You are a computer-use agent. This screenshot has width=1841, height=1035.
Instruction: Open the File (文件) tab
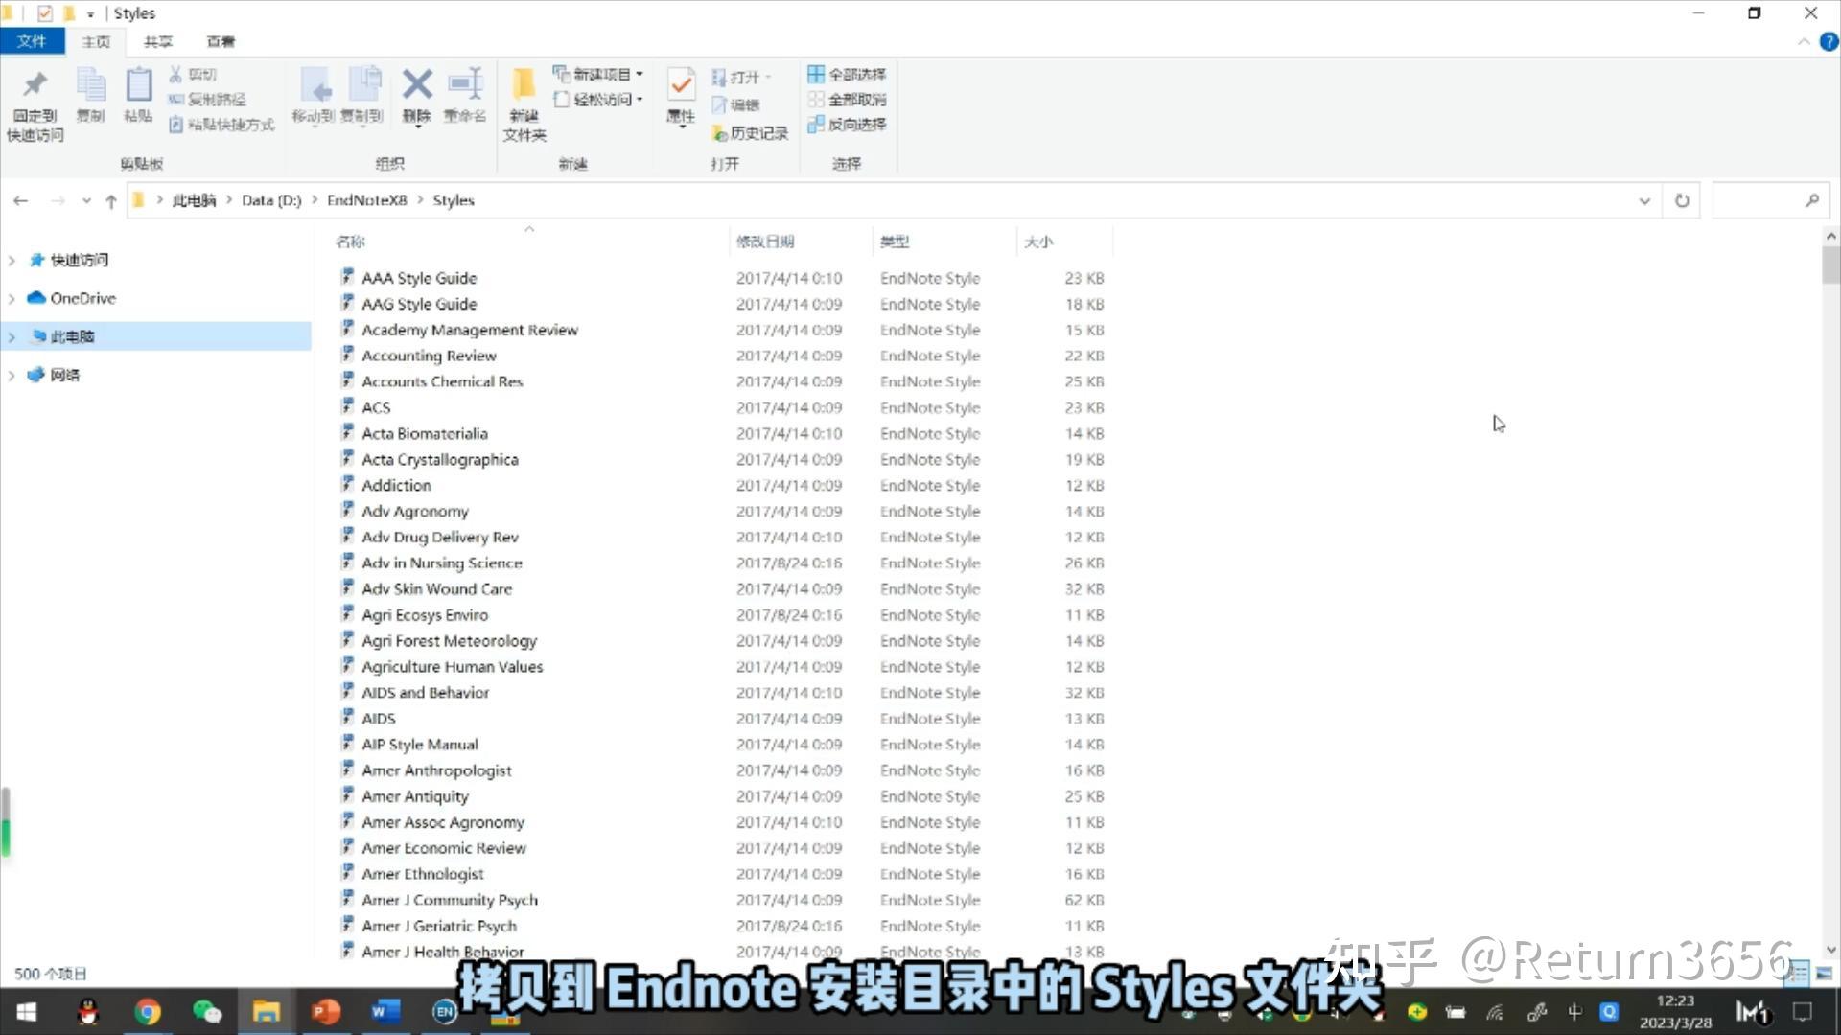click(x=32, y=41)
